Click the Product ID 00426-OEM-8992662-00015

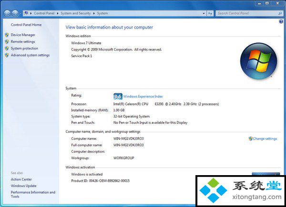[100, 181]
